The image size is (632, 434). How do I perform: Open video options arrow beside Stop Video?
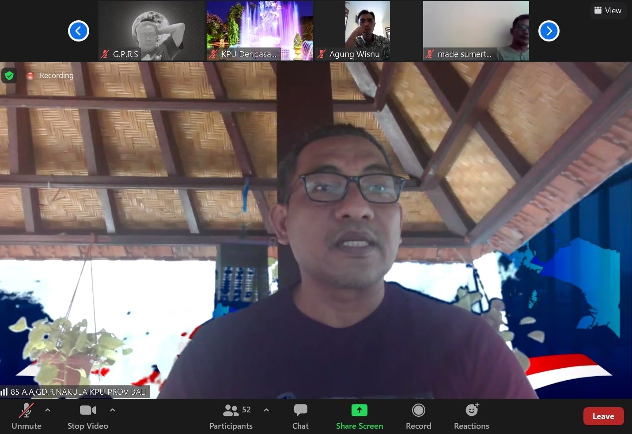point(113,410)
